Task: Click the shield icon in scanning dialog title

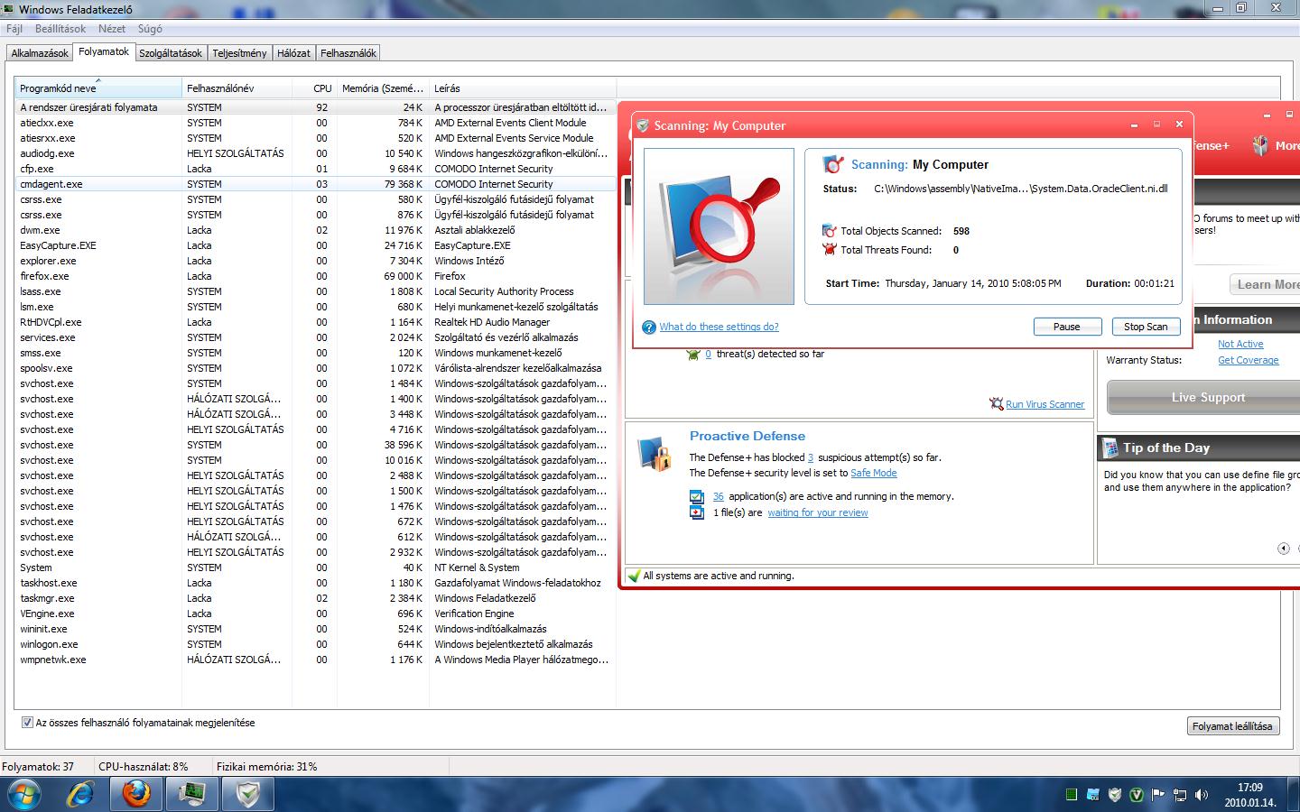Action: coord(642,125)
